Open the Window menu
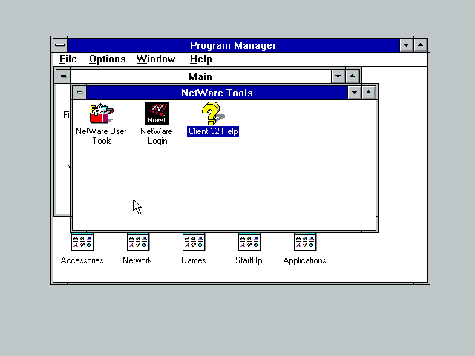The width and height of the screenshot is (475, 356). [x=156, y=59]
